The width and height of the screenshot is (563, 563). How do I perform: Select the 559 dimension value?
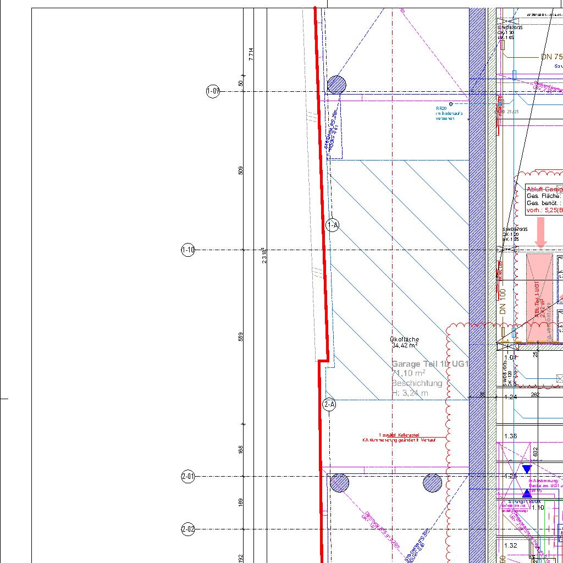(241, 336)
